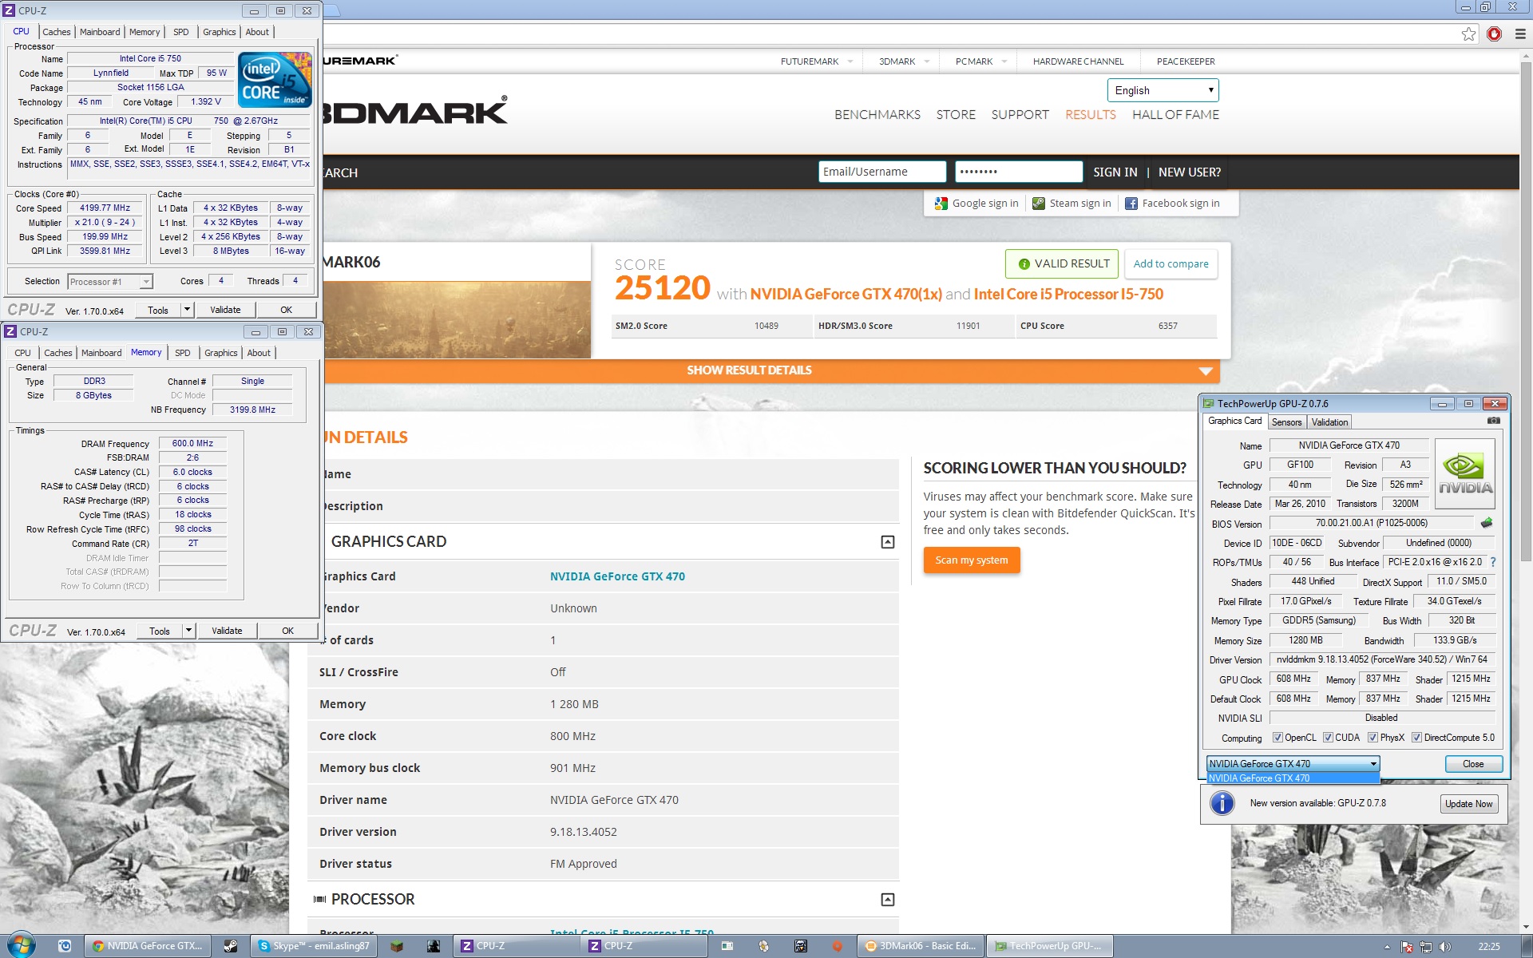Click the Close button in GPU-Z

1473,764
